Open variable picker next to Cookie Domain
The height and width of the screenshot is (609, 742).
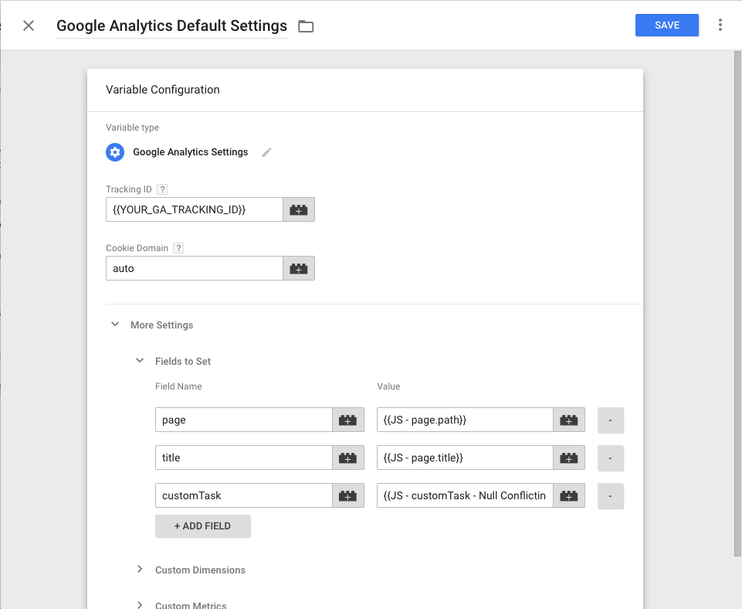(299, 268)
